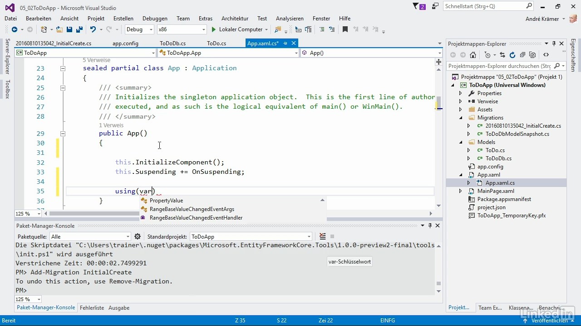
Task: Collapse the Migrations folder
Action: (460, 118)
